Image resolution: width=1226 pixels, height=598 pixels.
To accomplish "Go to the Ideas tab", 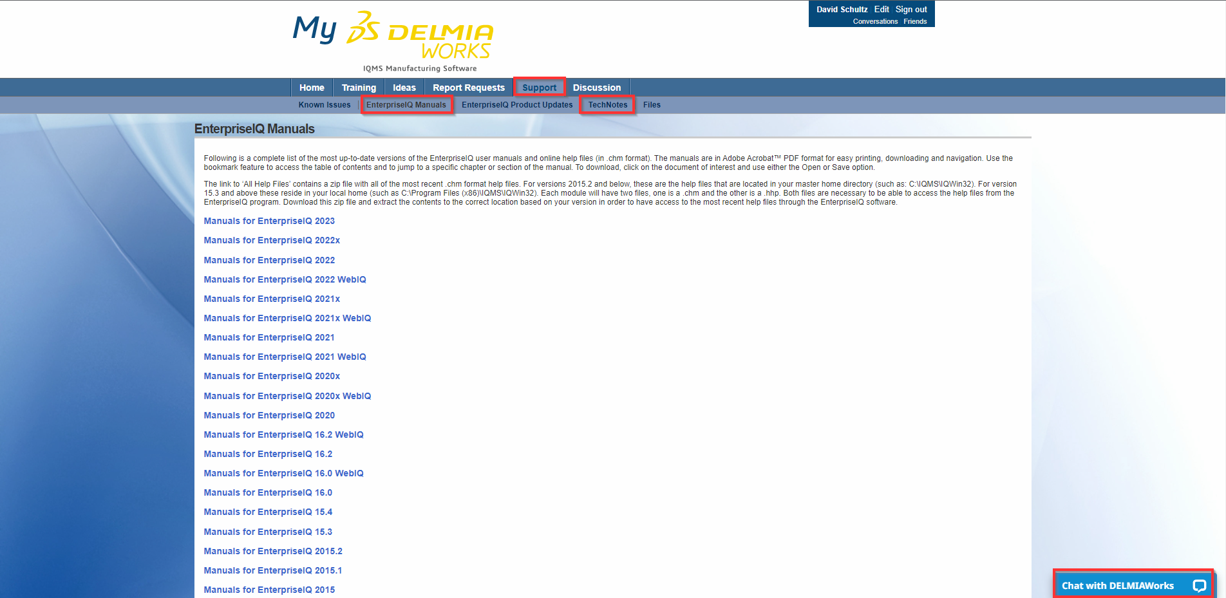I will [x=404, y=88].
